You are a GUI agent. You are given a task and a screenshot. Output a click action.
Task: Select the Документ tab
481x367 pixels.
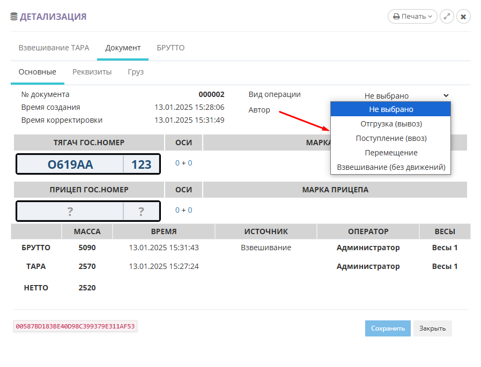click(x=123, y=48)
